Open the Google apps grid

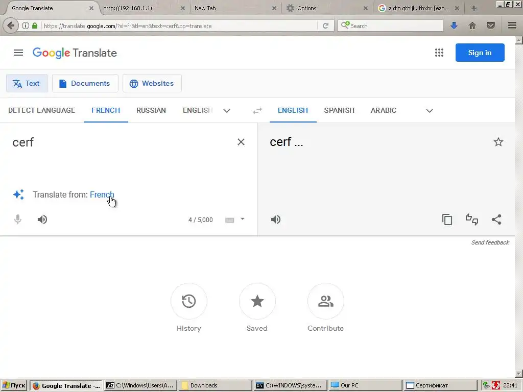[x=439, y=53]
